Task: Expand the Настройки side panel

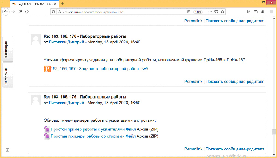Action: 8,75
